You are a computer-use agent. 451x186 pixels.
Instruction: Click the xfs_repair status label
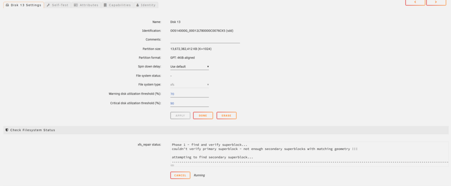(149, 145)
